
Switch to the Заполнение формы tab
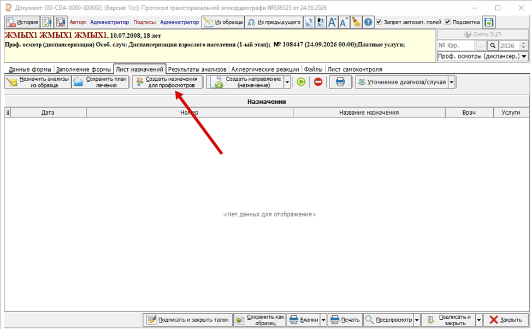pyautogui.click(x=84, y=69)
